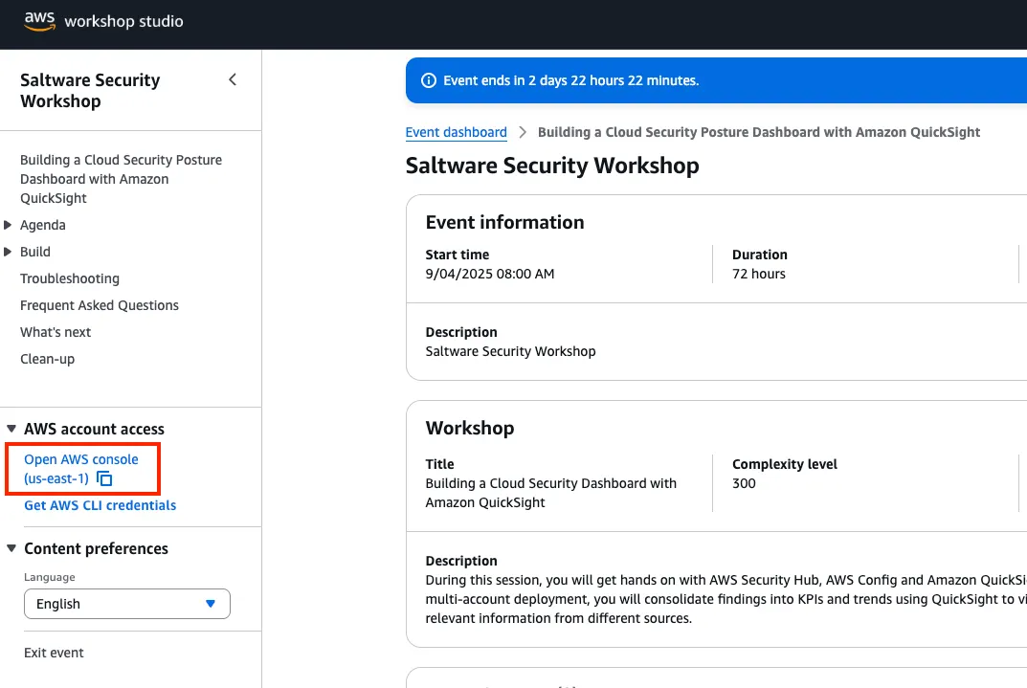Click Get AWS CLI credentials link
This screenshot has width=1027, height=688.
point(100,505)
